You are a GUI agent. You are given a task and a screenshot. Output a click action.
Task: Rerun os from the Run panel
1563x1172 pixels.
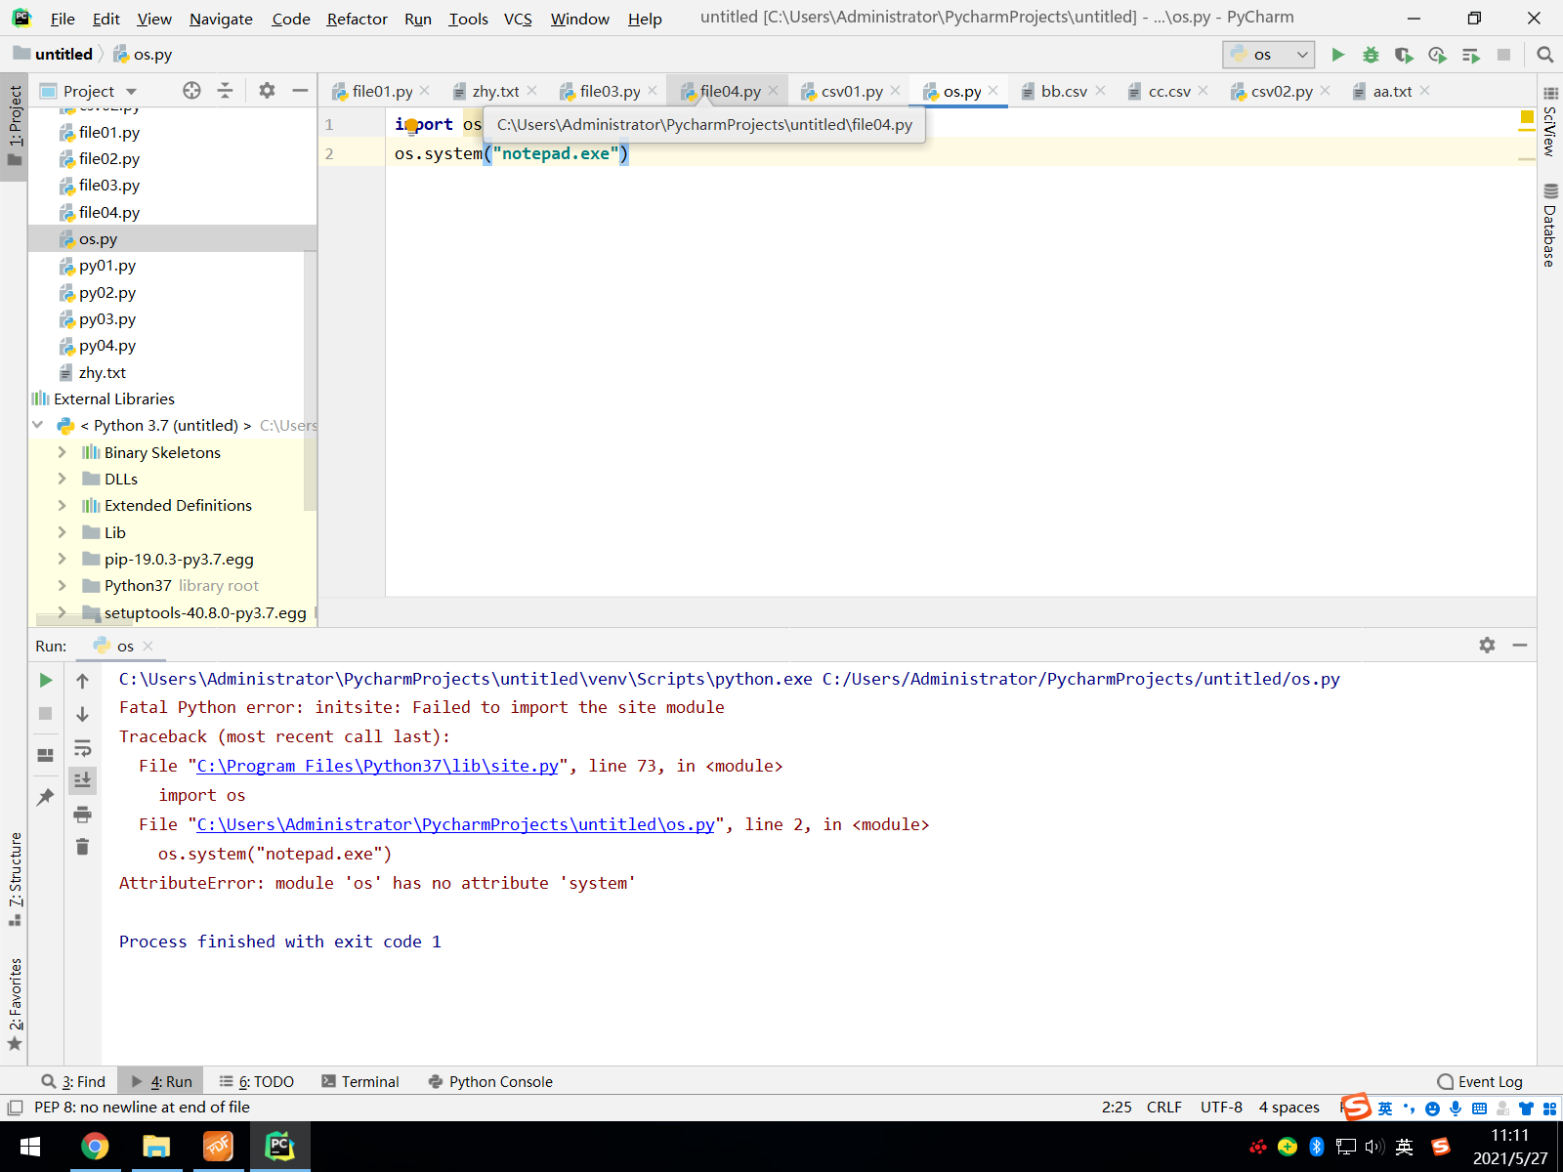[46, 680]
